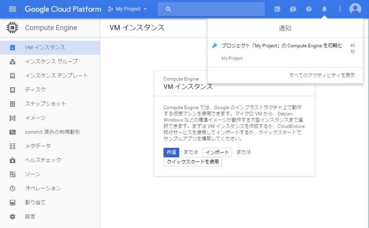Click the スナップショット sidebar icon

[x=12, y=104]
